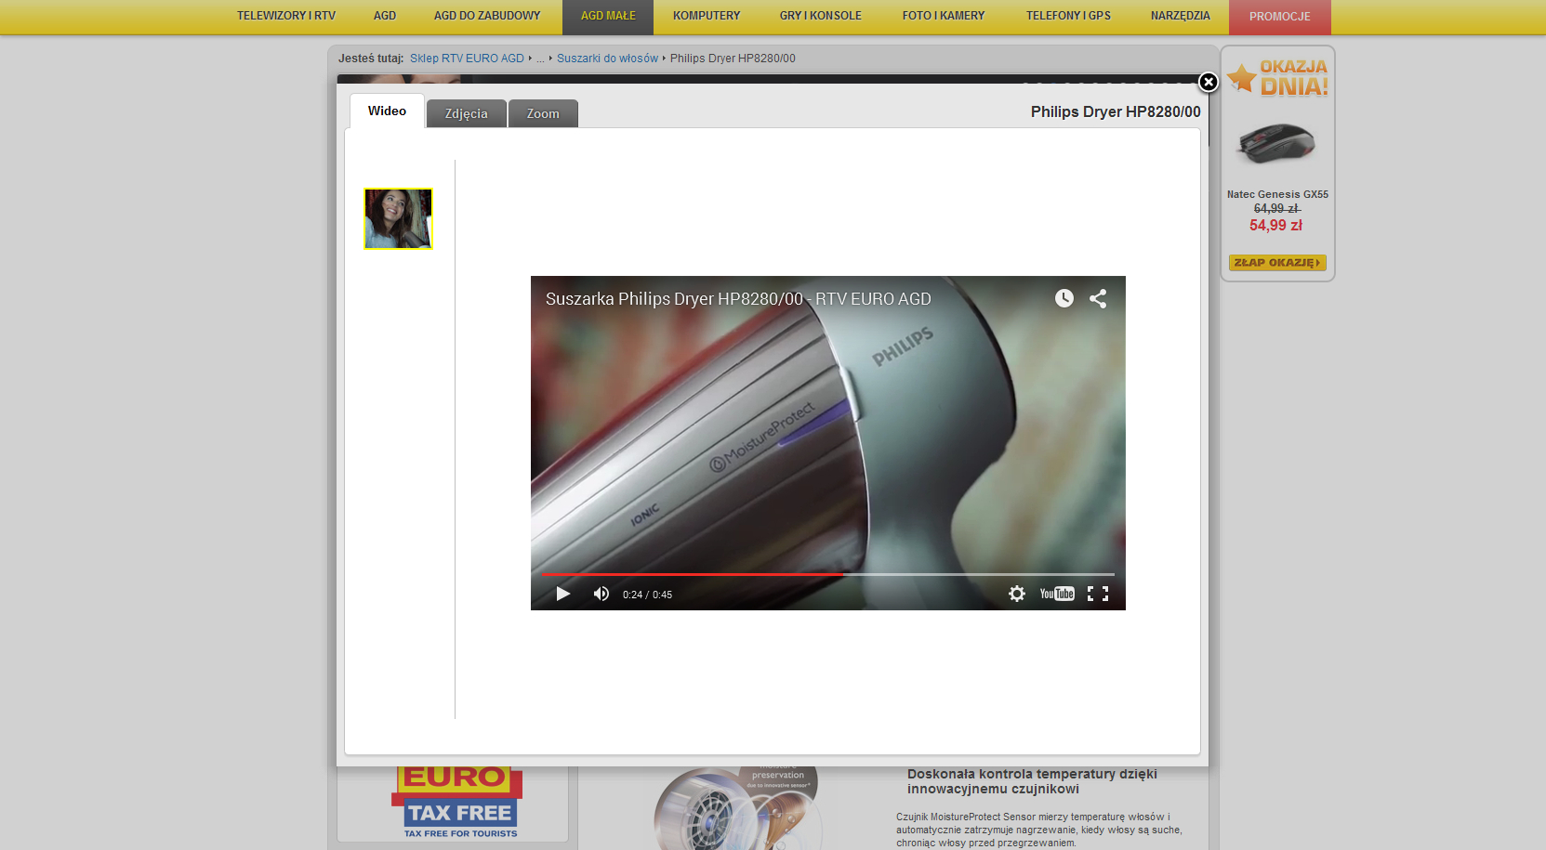Go to Sklep RTV EURO AGD breadcrumb
The width and height of the screenshot is (1546, 850).
coord(467,59)
